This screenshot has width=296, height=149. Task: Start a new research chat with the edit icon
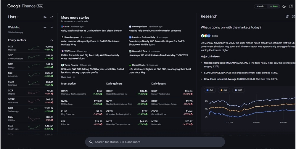tap(287, 16)
